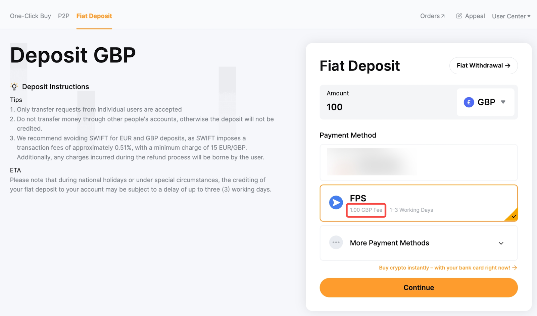
Task: Click the lightbulb Deposit Instructions icon
Action: pos(14,87)
